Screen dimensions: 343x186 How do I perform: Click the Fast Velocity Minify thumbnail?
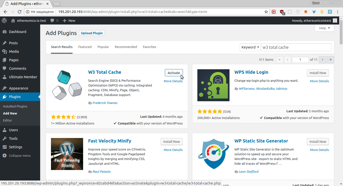click(67, 154)
